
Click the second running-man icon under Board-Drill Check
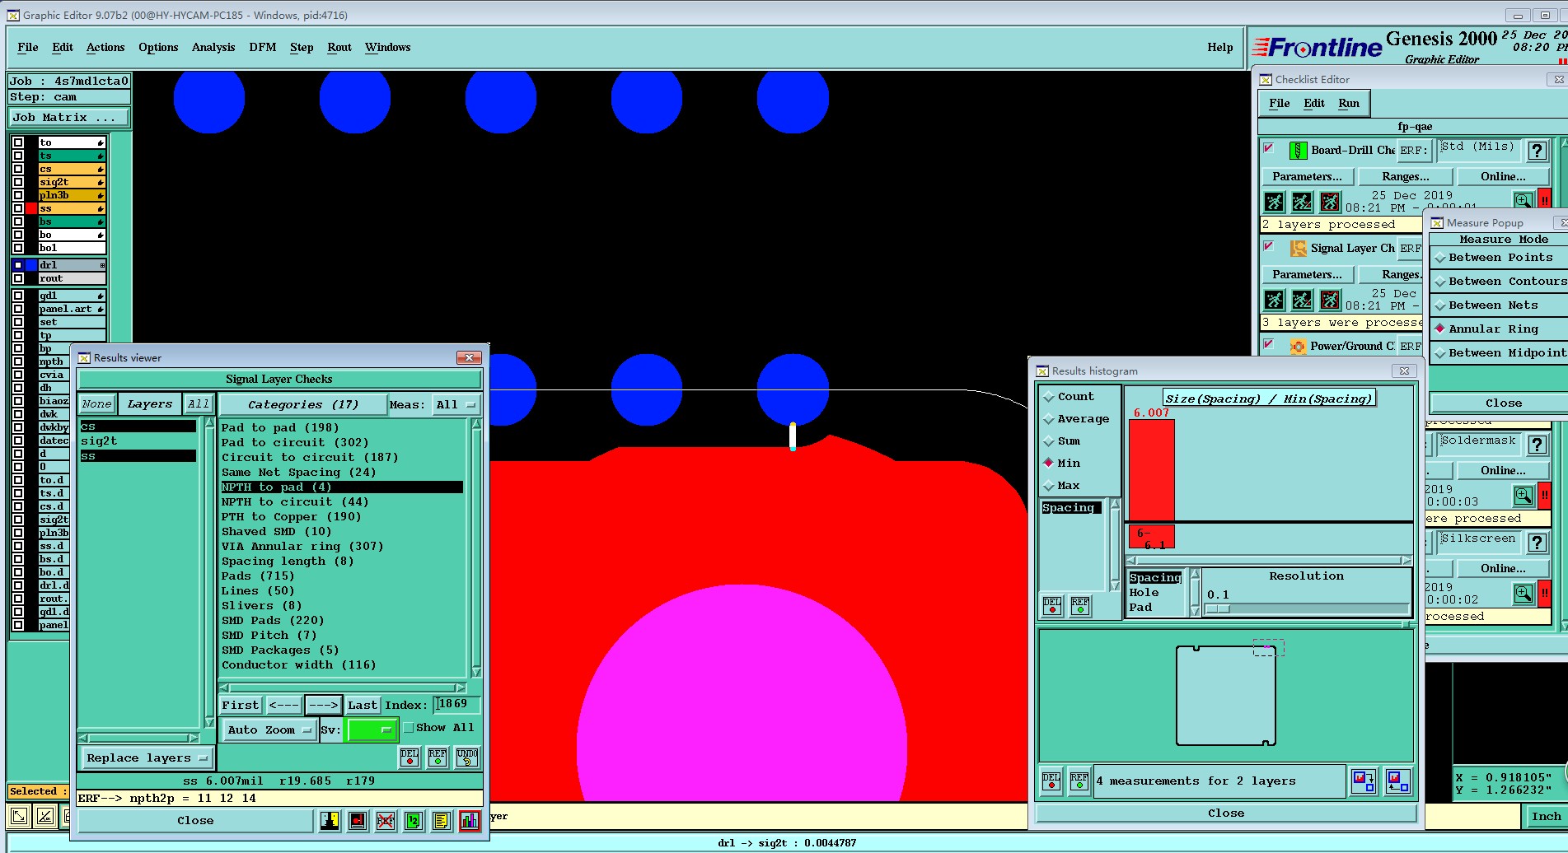click(x=1302, y=202)
